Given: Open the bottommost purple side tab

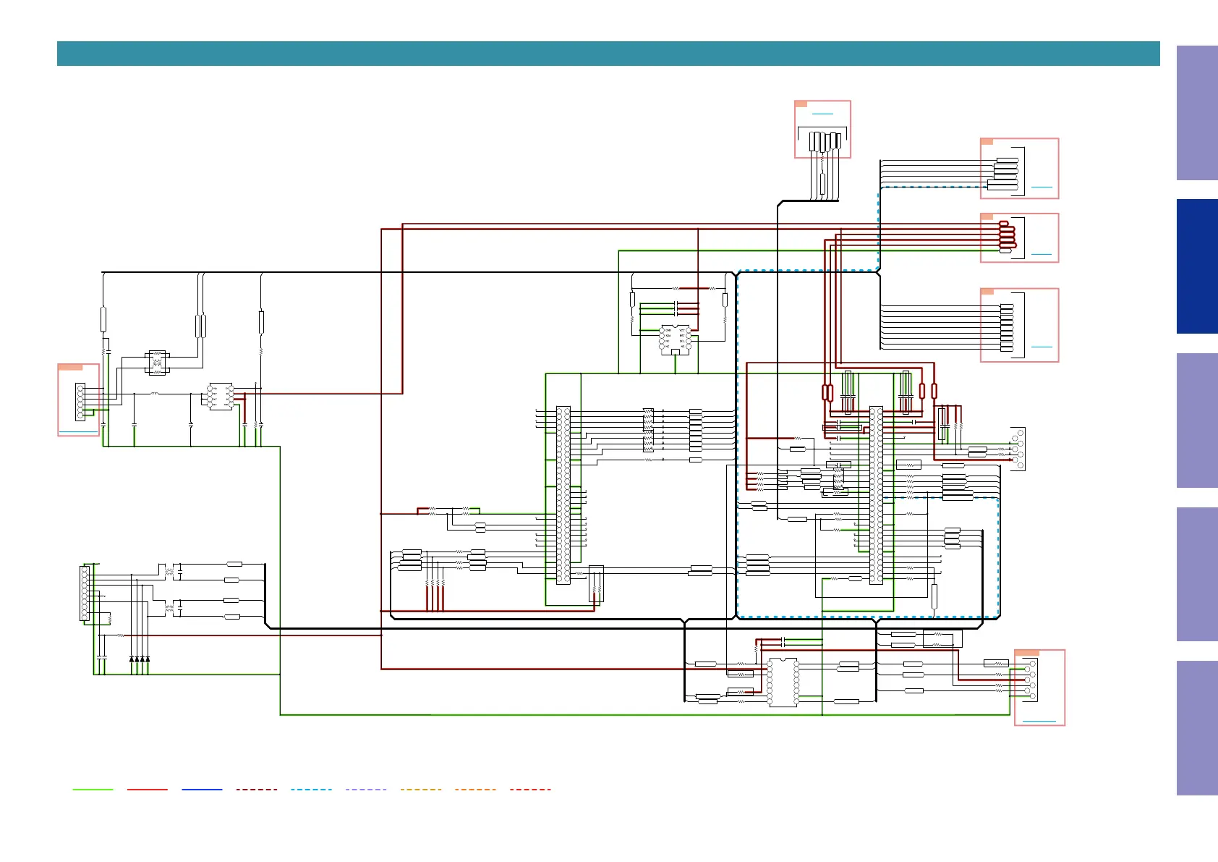Looking at the screenshot, I should coord(1197,728).
